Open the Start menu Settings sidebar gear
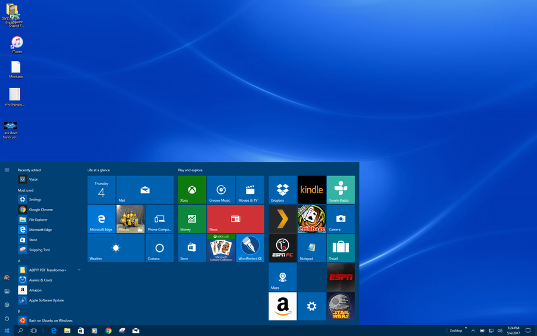This screenshot has height=336, width=537. [x=7, y=305]
